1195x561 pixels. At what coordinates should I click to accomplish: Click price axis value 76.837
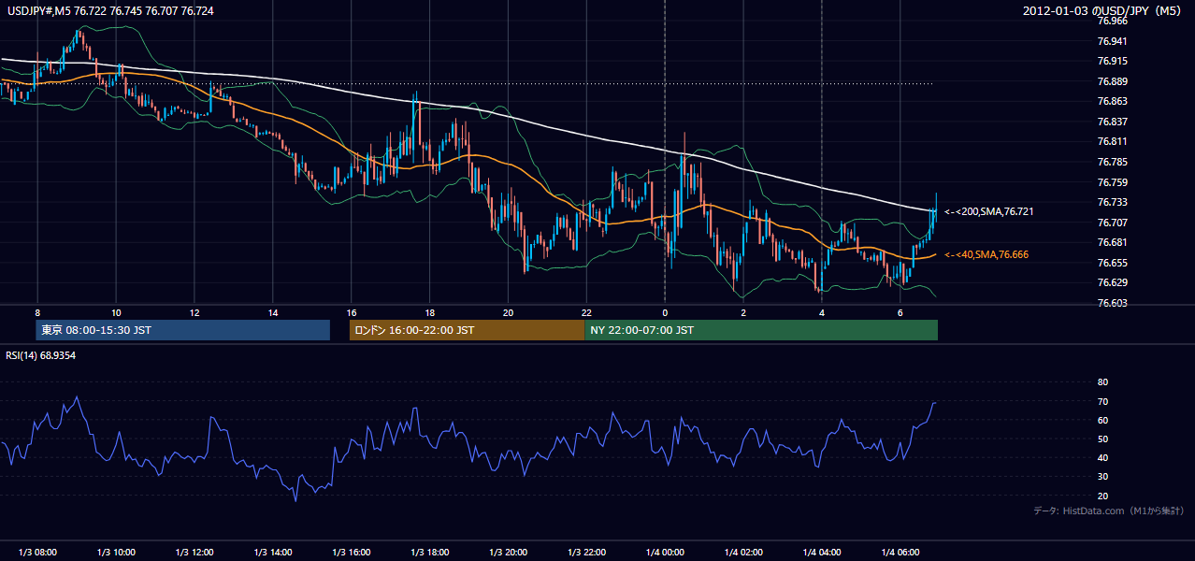(1113, 122)
